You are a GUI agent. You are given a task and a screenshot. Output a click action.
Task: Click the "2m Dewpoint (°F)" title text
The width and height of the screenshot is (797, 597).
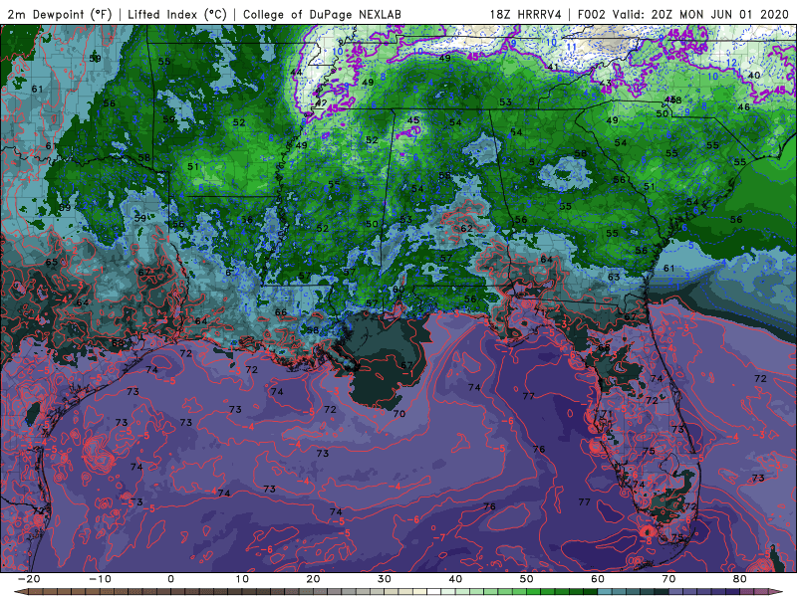pos(60,14)
